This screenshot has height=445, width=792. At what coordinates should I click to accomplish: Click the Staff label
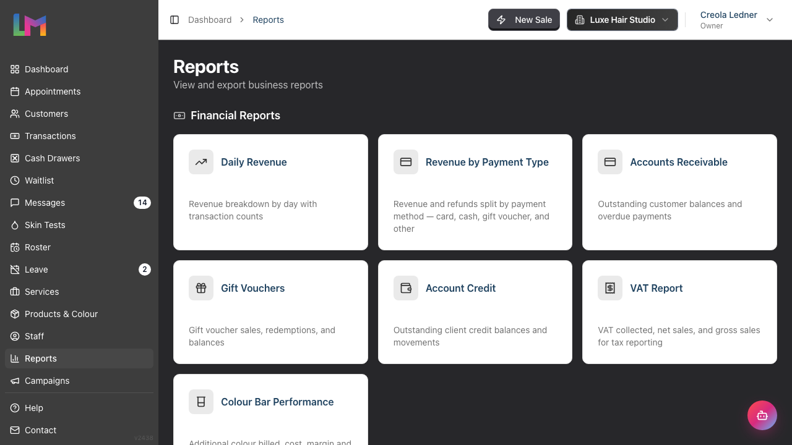click(x=35, y=336)
